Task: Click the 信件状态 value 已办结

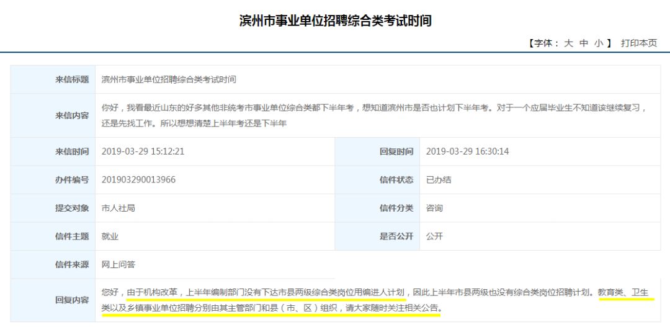Action: 439,180
